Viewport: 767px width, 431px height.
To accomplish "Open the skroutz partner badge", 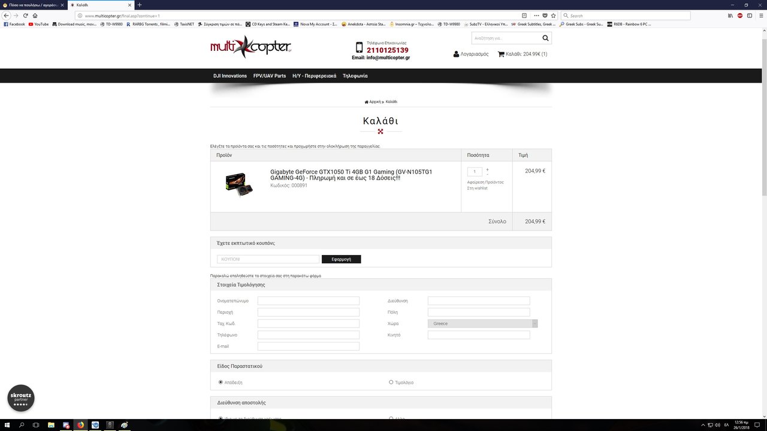I will (21, 398).
